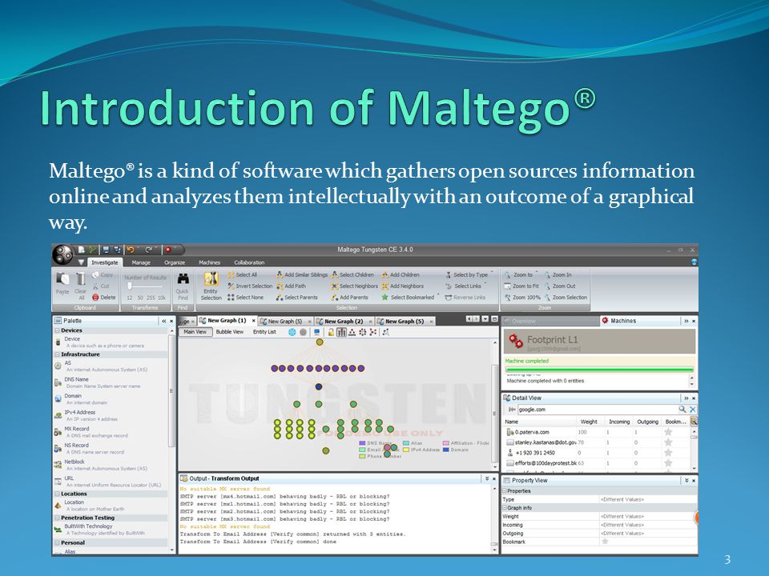Collapse the Locations group in Palette
The image size is (769, 576).
pos(58,494)
